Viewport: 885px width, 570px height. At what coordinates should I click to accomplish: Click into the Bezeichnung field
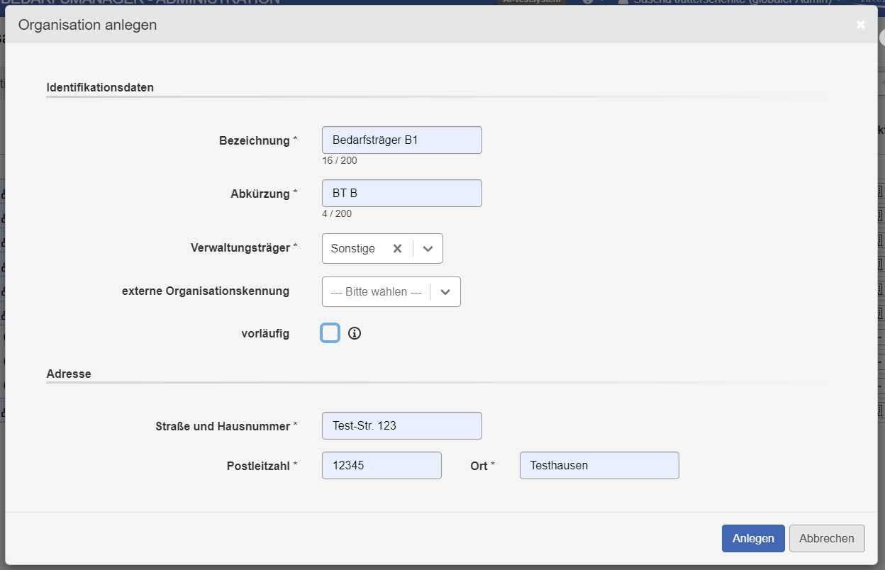401,140
